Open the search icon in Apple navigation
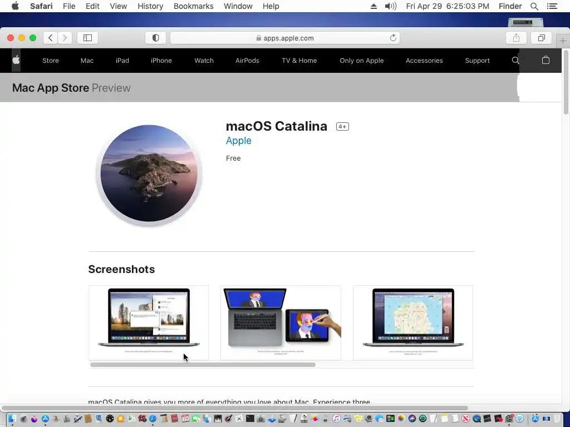This screenshot has height=427, width=570. point(515,60)
